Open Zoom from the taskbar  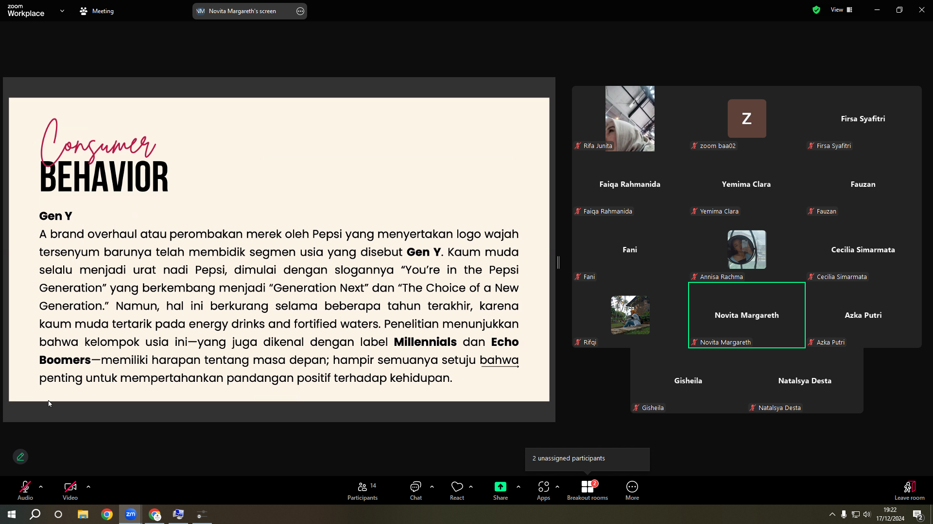click(131, 514)
